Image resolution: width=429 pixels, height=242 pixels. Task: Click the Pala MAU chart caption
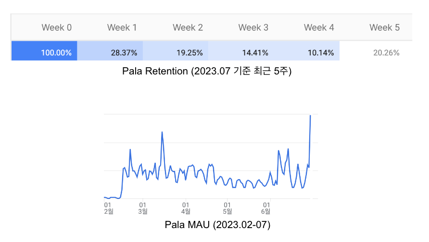(x=217, y=224)
